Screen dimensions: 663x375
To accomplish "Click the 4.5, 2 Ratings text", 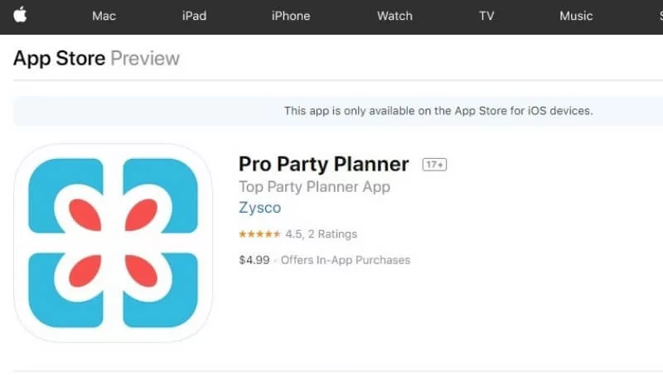I will pos(322,234).
